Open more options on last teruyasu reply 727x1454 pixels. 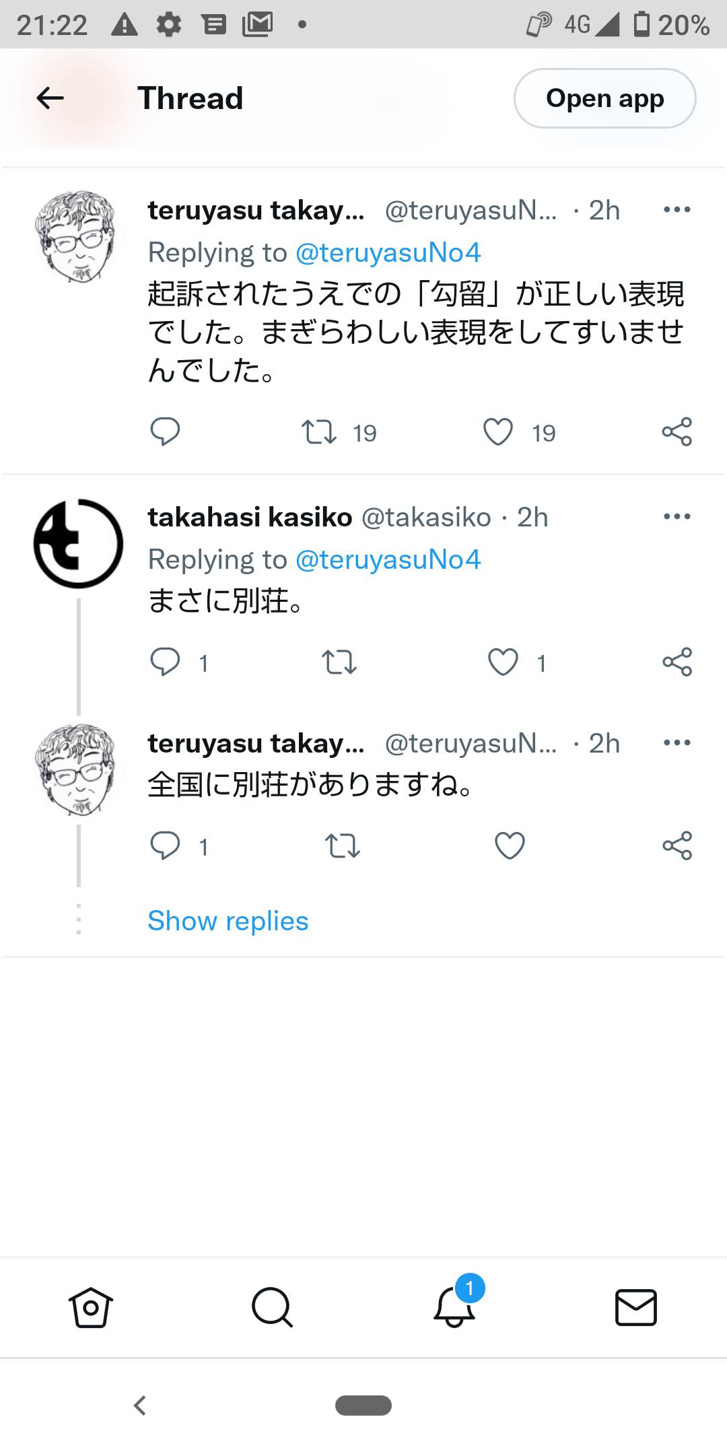pyautogui.click(x=677, y=742)
